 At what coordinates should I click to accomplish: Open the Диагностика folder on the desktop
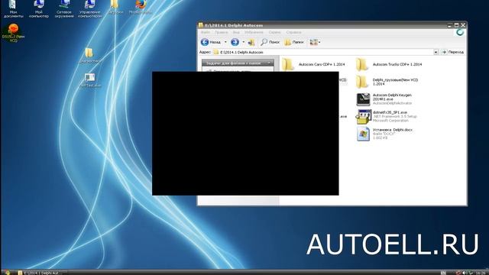point(90,55)
